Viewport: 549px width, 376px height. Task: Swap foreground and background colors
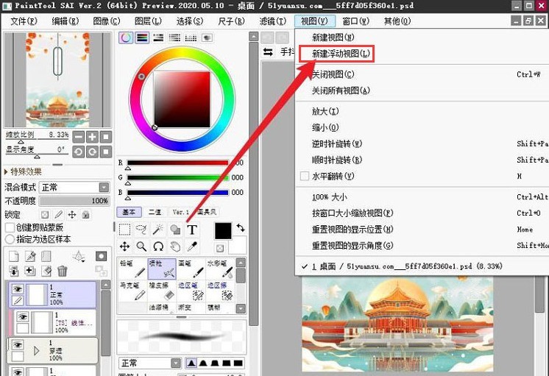(x=239, y=230)
